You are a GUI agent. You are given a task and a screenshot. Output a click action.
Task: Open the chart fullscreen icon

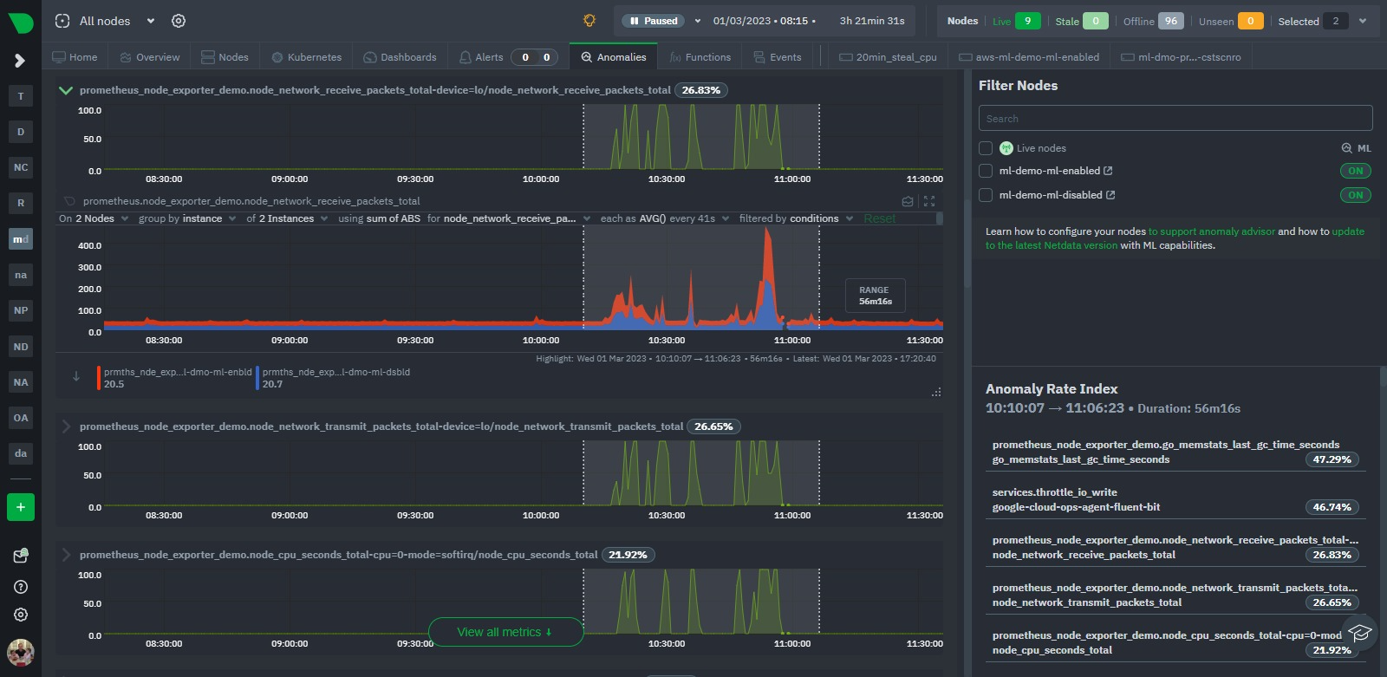click(929, 201)
